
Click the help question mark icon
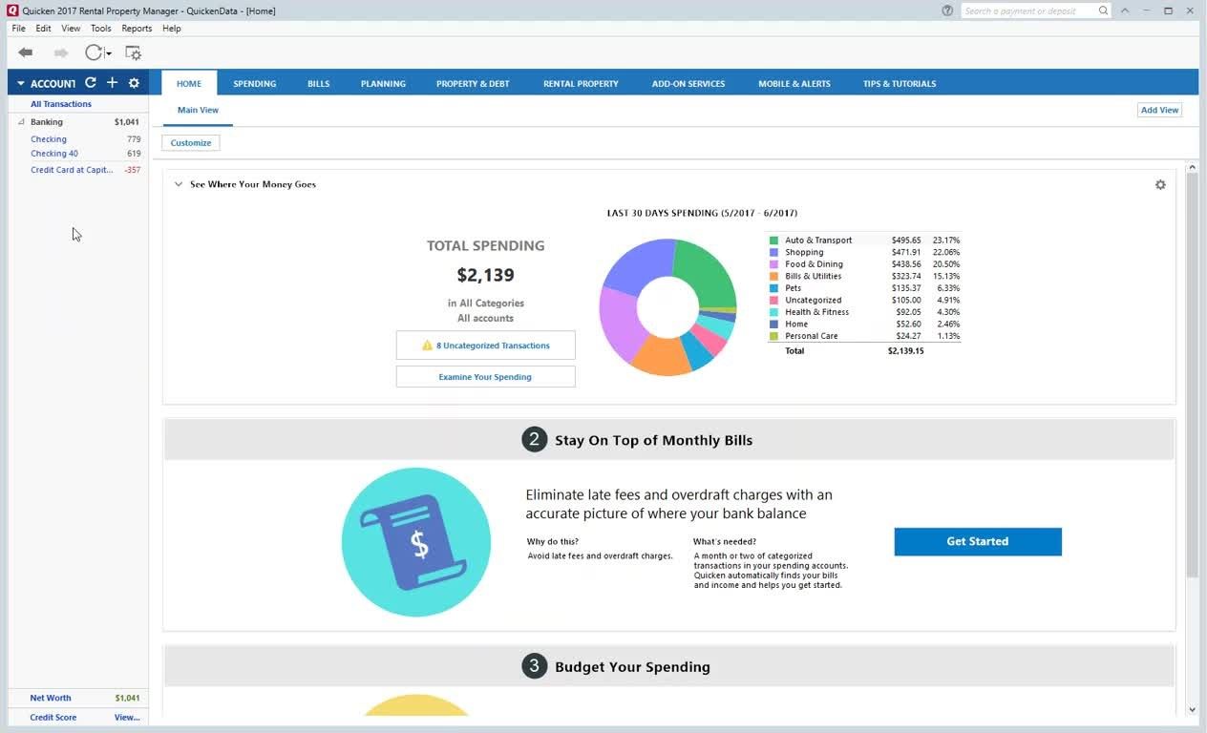tap(947, 10)
